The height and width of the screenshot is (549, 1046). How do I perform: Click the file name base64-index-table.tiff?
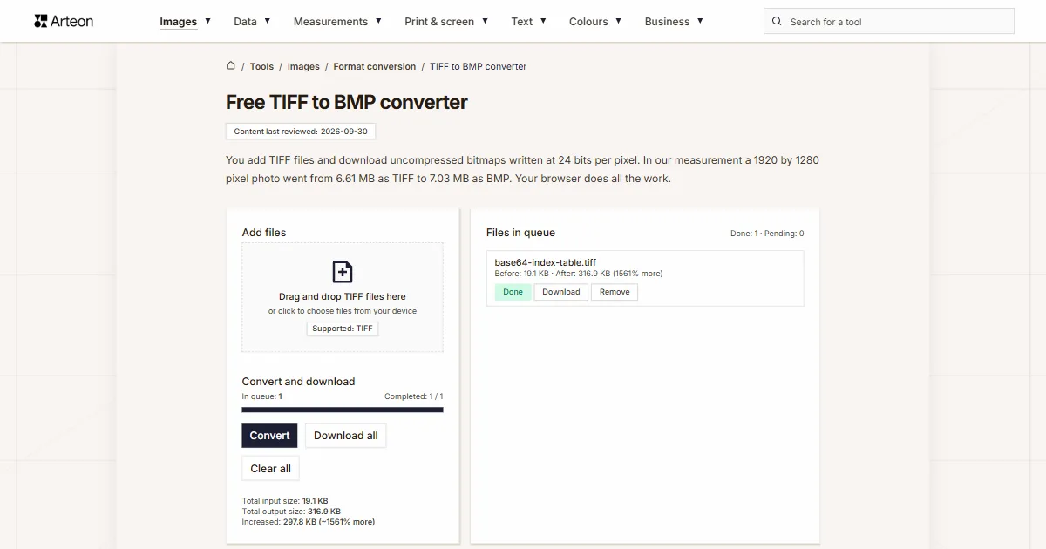pos(546,262)
